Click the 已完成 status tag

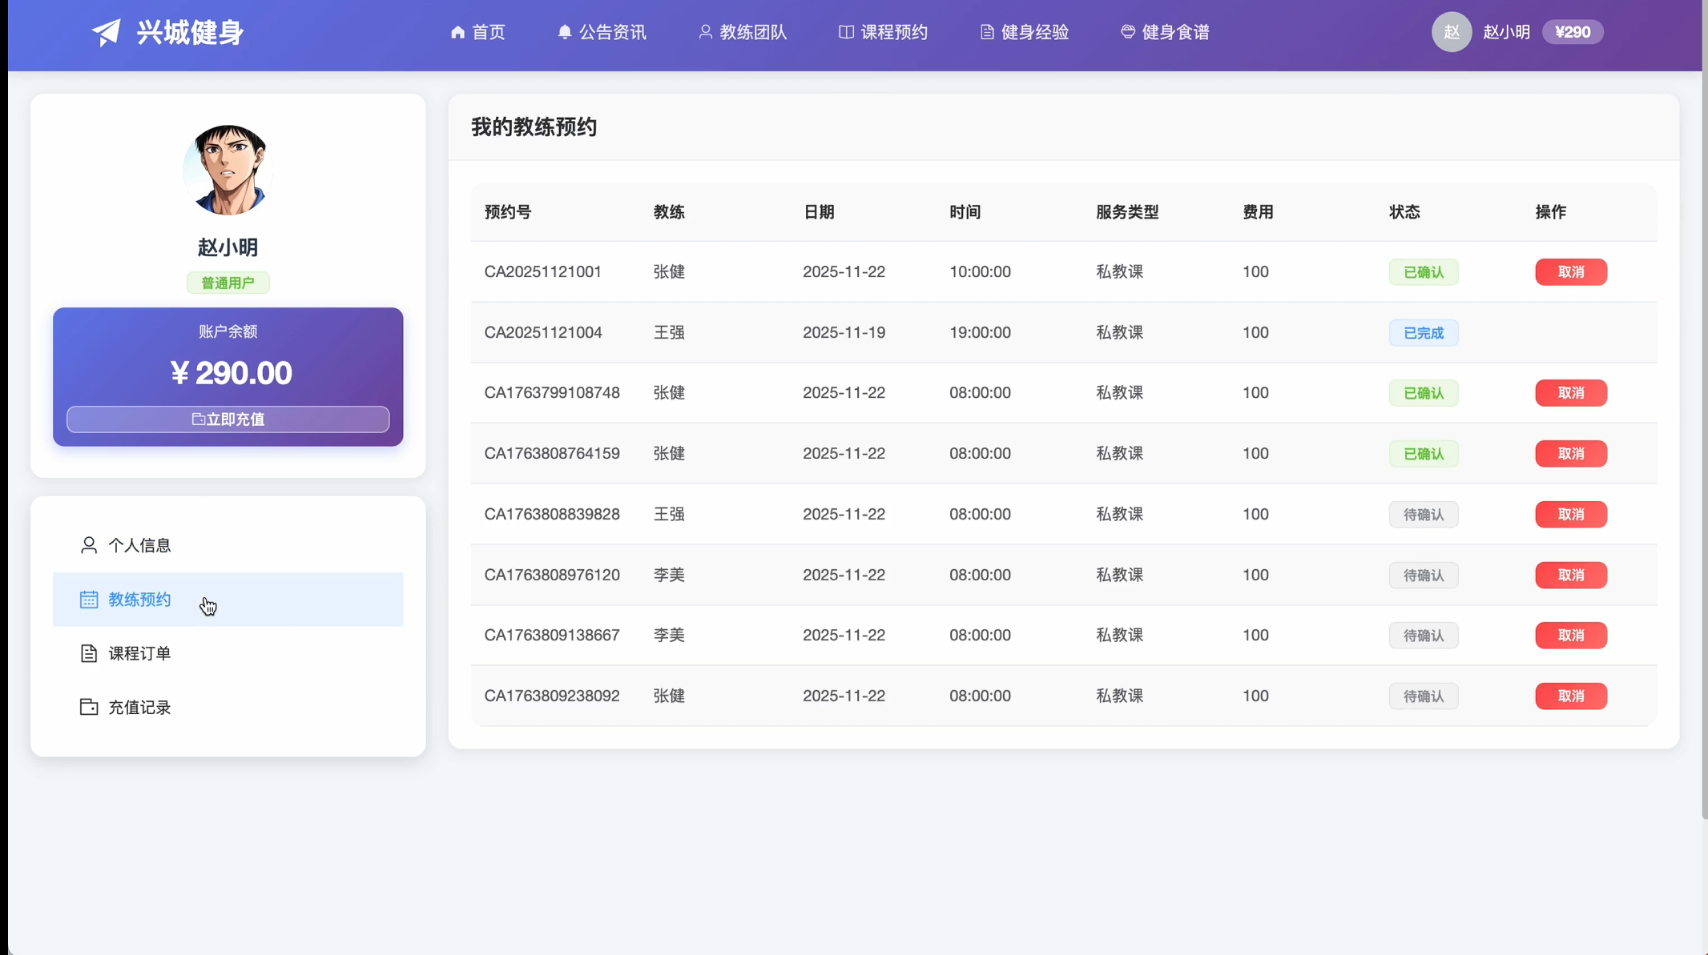[x=1423, y=333]
